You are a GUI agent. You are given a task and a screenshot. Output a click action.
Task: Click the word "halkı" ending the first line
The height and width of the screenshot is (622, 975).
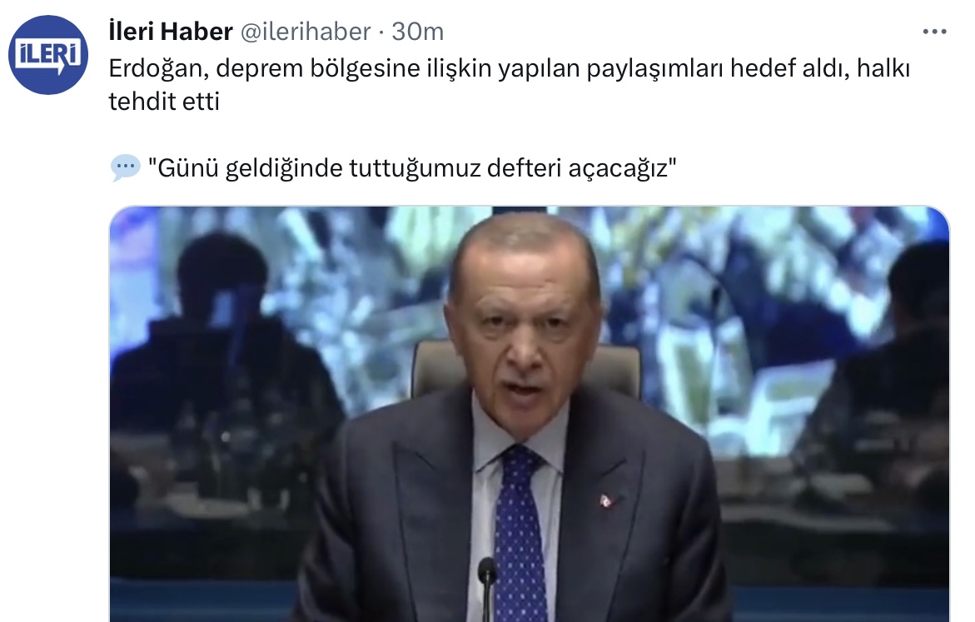tap(883, 67)
